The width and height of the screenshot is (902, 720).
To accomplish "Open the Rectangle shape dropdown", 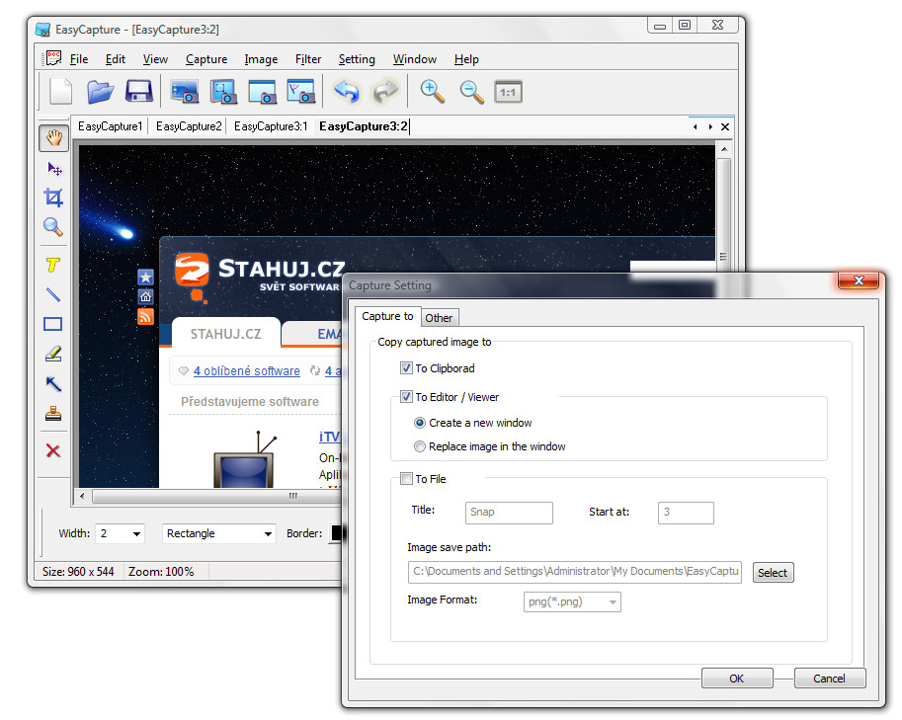I will tap(268, 533).
